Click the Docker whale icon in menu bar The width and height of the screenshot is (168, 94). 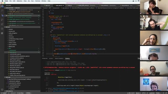pos(133,1)
